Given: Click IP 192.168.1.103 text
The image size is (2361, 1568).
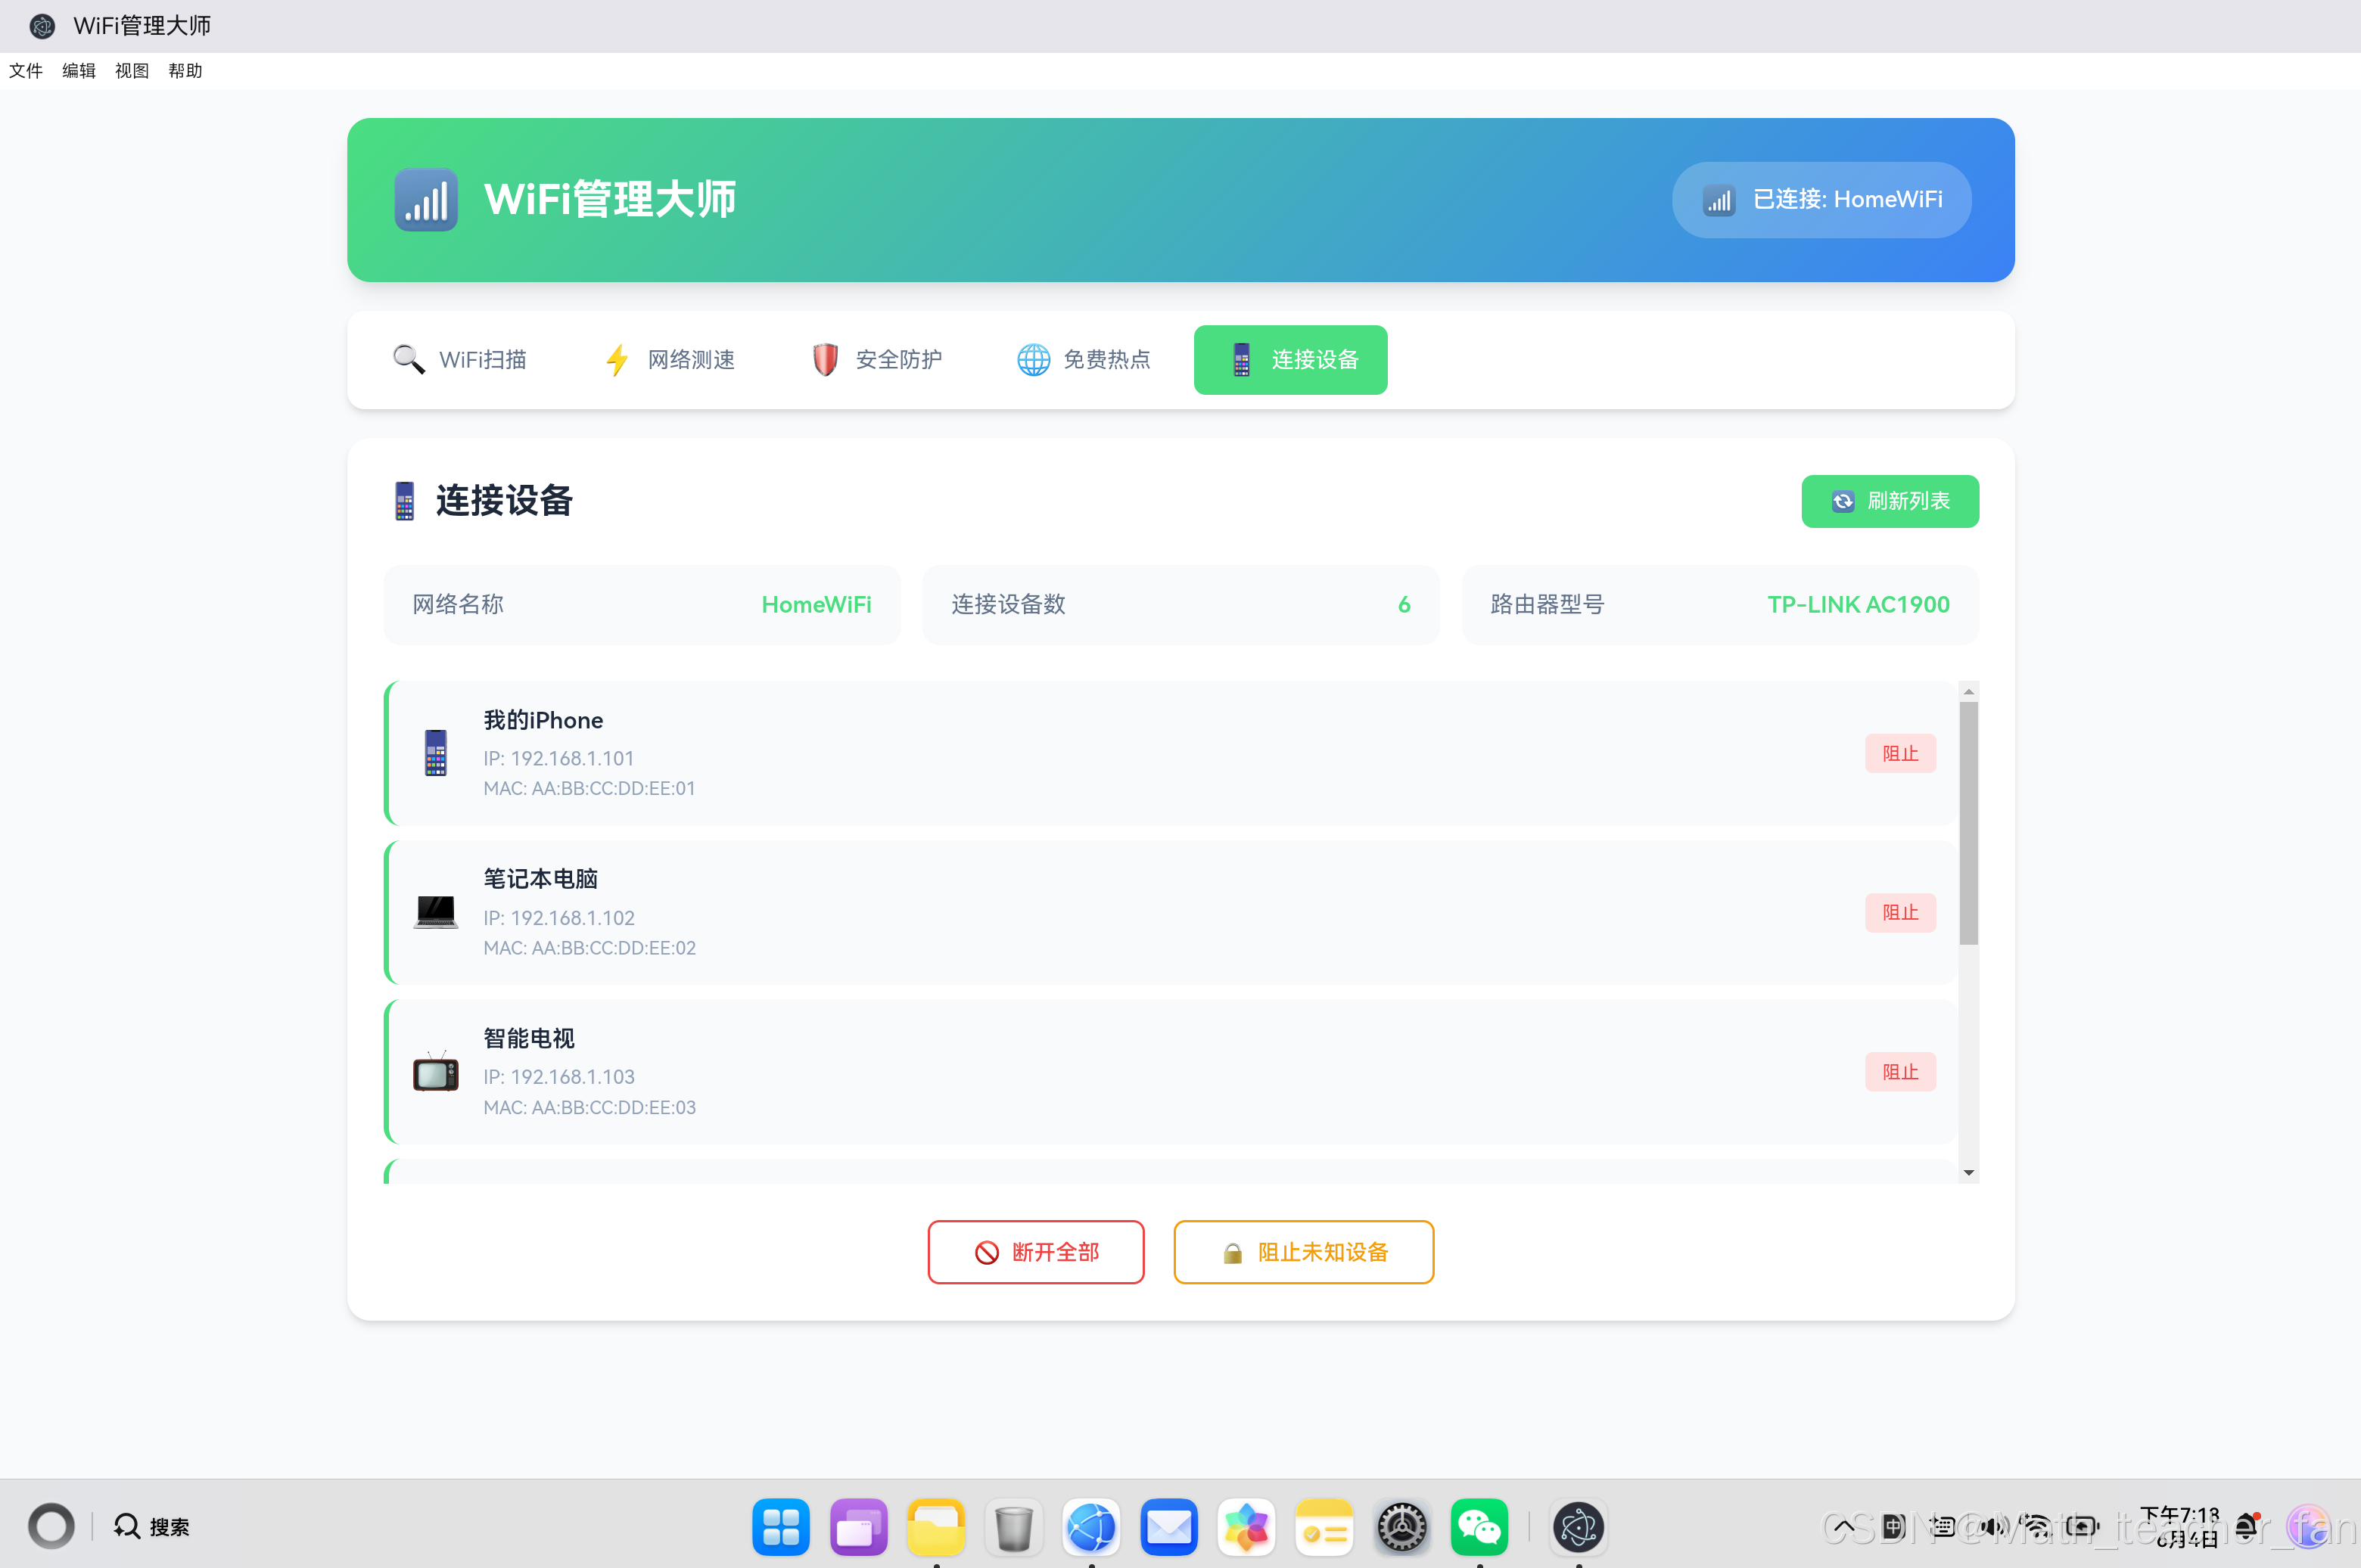Looking at the screenshot, I should [559, 1077].
